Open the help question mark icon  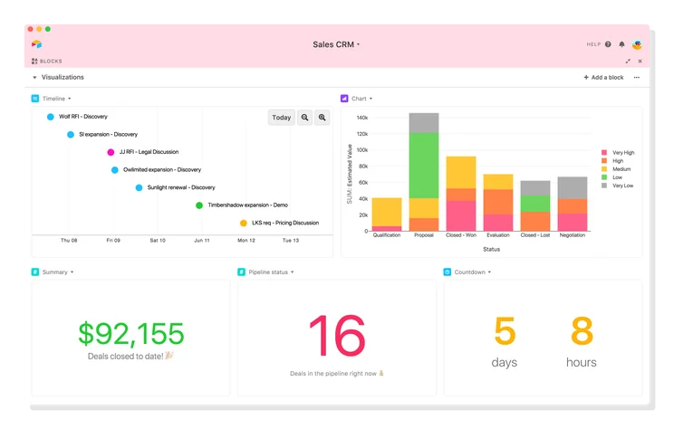pyautogui.click(x=608, y=44)
